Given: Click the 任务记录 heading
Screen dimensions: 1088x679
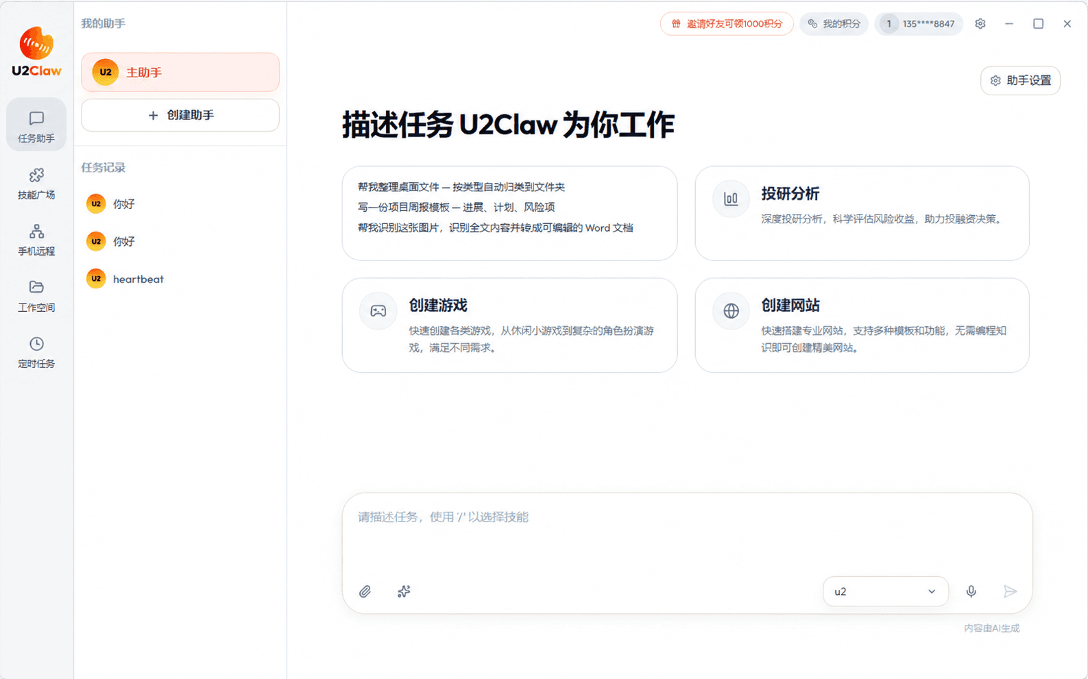Looking at the screenshot, I should (104, 167).
